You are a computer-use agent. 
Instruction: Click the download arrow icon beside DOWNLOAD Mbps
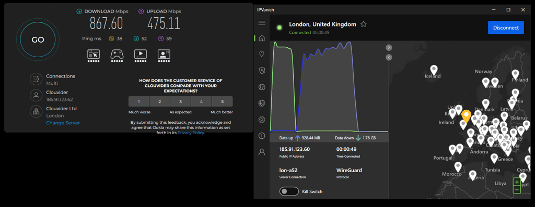(x=79, y=11)
